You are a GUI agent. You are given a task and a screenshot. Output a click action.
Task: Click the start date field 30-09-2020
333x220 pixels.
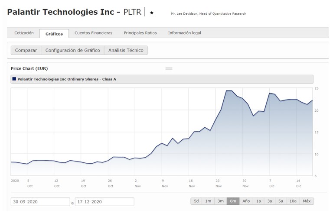pos(40,202)
